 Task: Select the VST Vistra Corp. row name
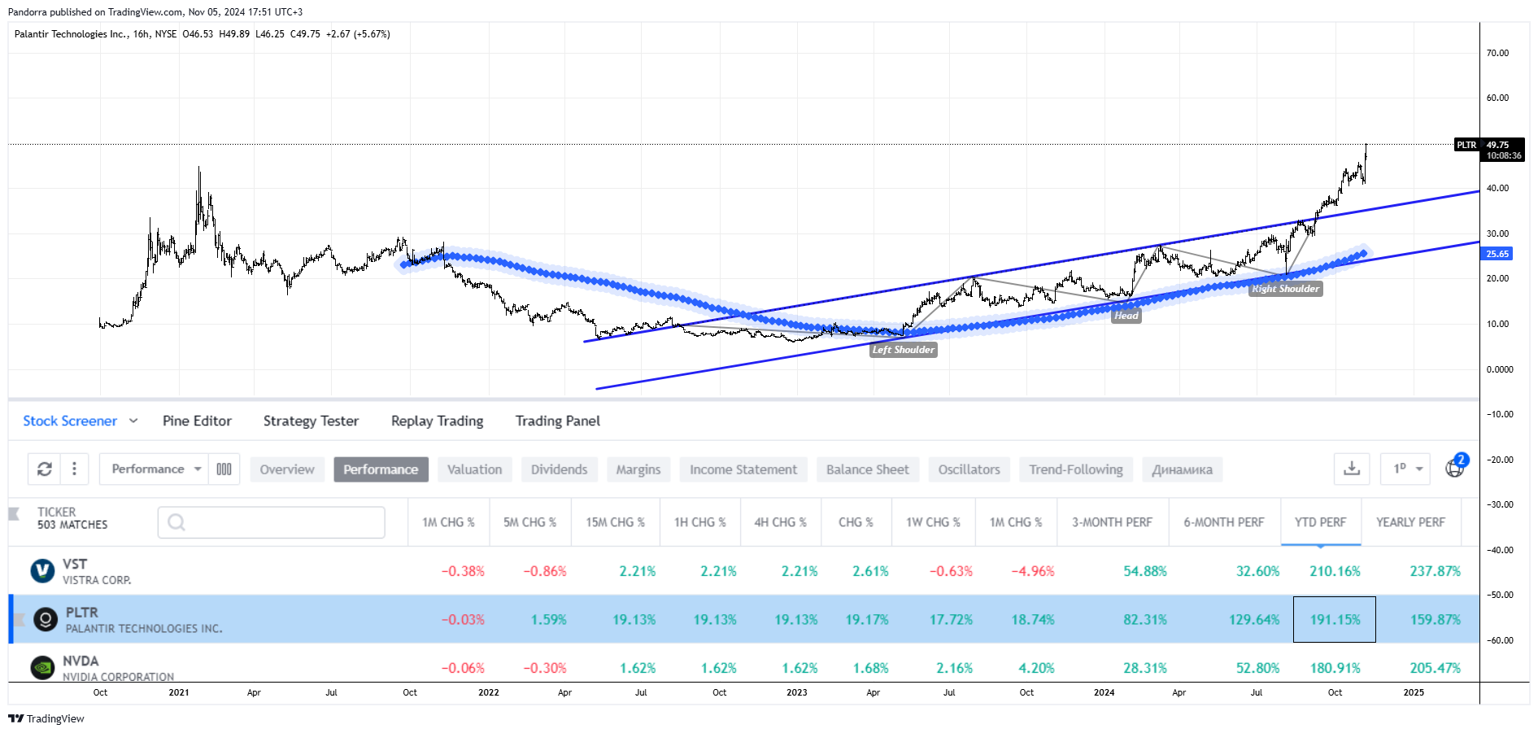pyautogui.click(x=97, y=571)
